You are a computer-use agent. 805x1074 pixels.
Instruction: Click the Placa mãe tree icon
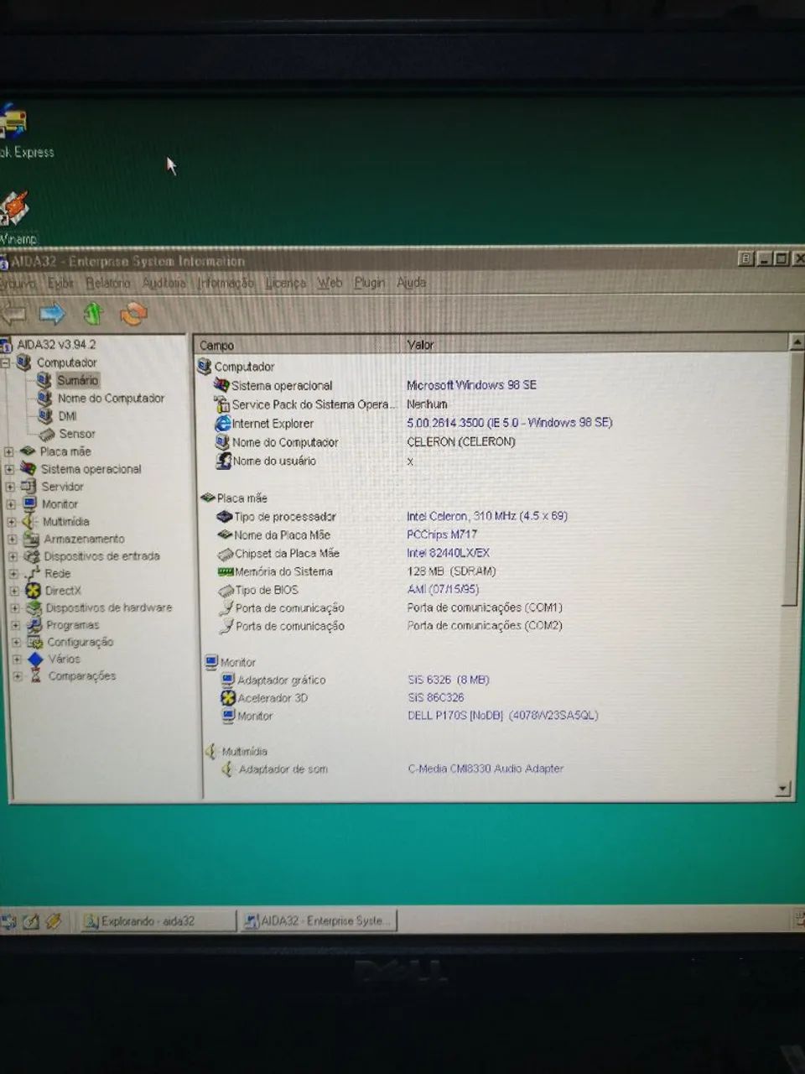tap(28, 451)
